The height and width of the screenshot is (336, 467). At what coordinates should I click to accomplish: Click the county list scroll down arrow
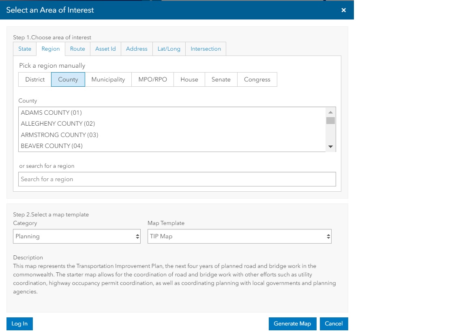[330, 147]
